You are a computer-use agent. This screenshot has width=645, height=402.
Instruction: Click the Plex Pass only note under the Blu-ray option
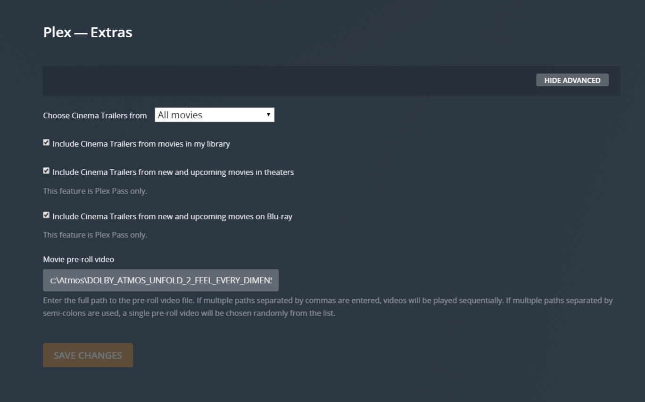click(95, 235)
